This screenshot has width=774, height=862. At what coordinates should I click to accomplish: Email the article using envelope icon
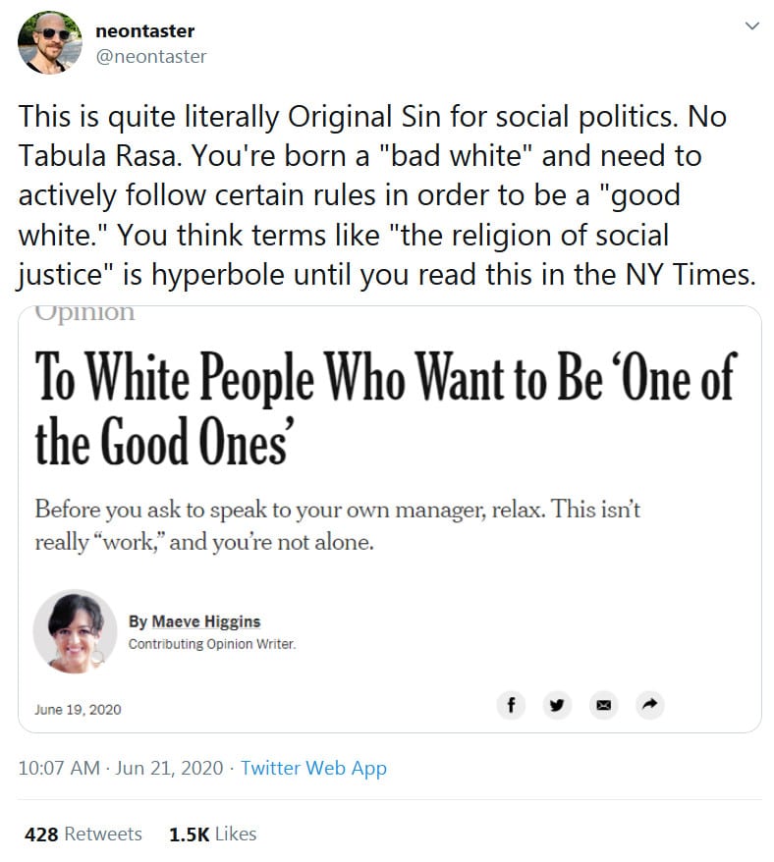[603, 704]
